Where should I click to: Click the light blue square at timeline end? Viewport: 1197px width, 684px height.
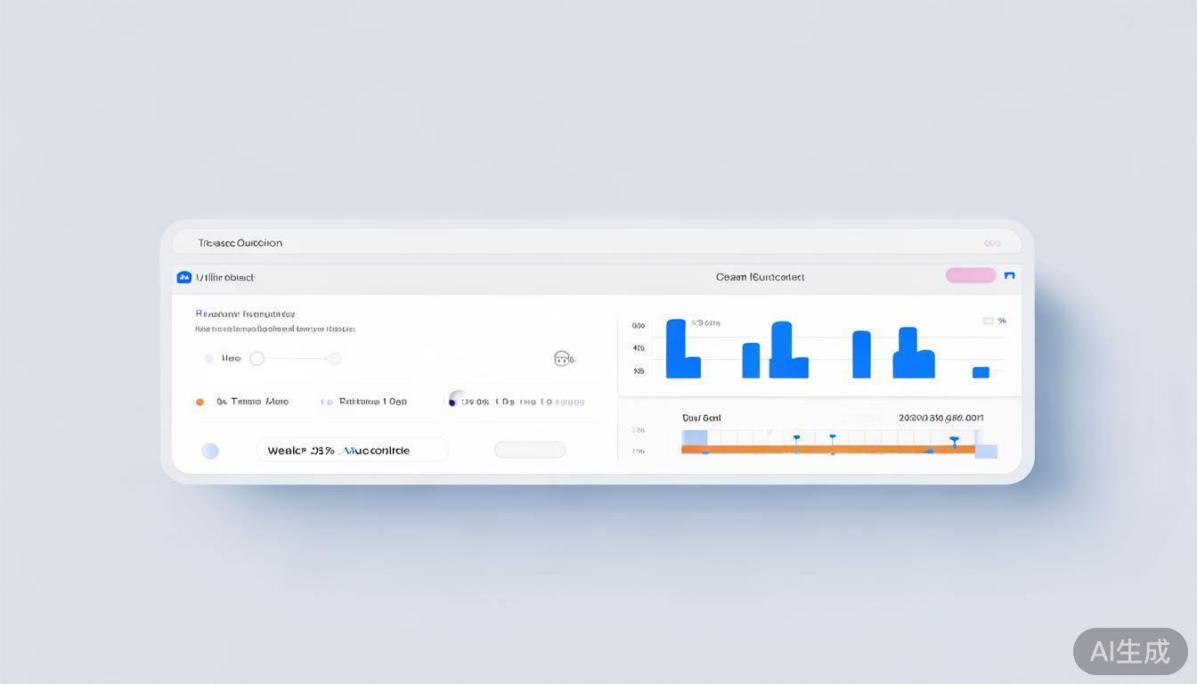click(986, 451)
